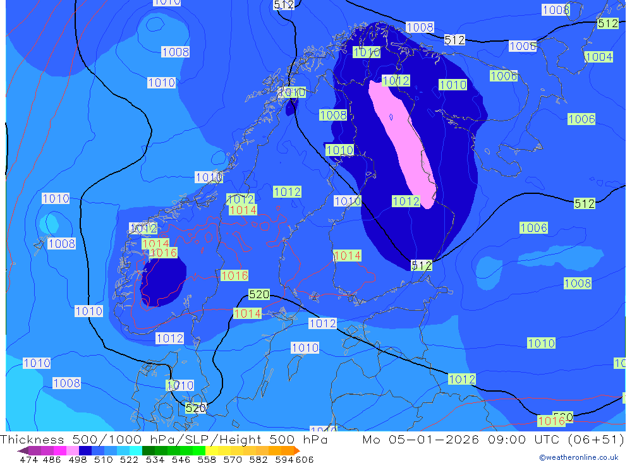This screenshot has height=463, width=632.
Task: Click the 534 legend value
Action: tap(155, 459)
